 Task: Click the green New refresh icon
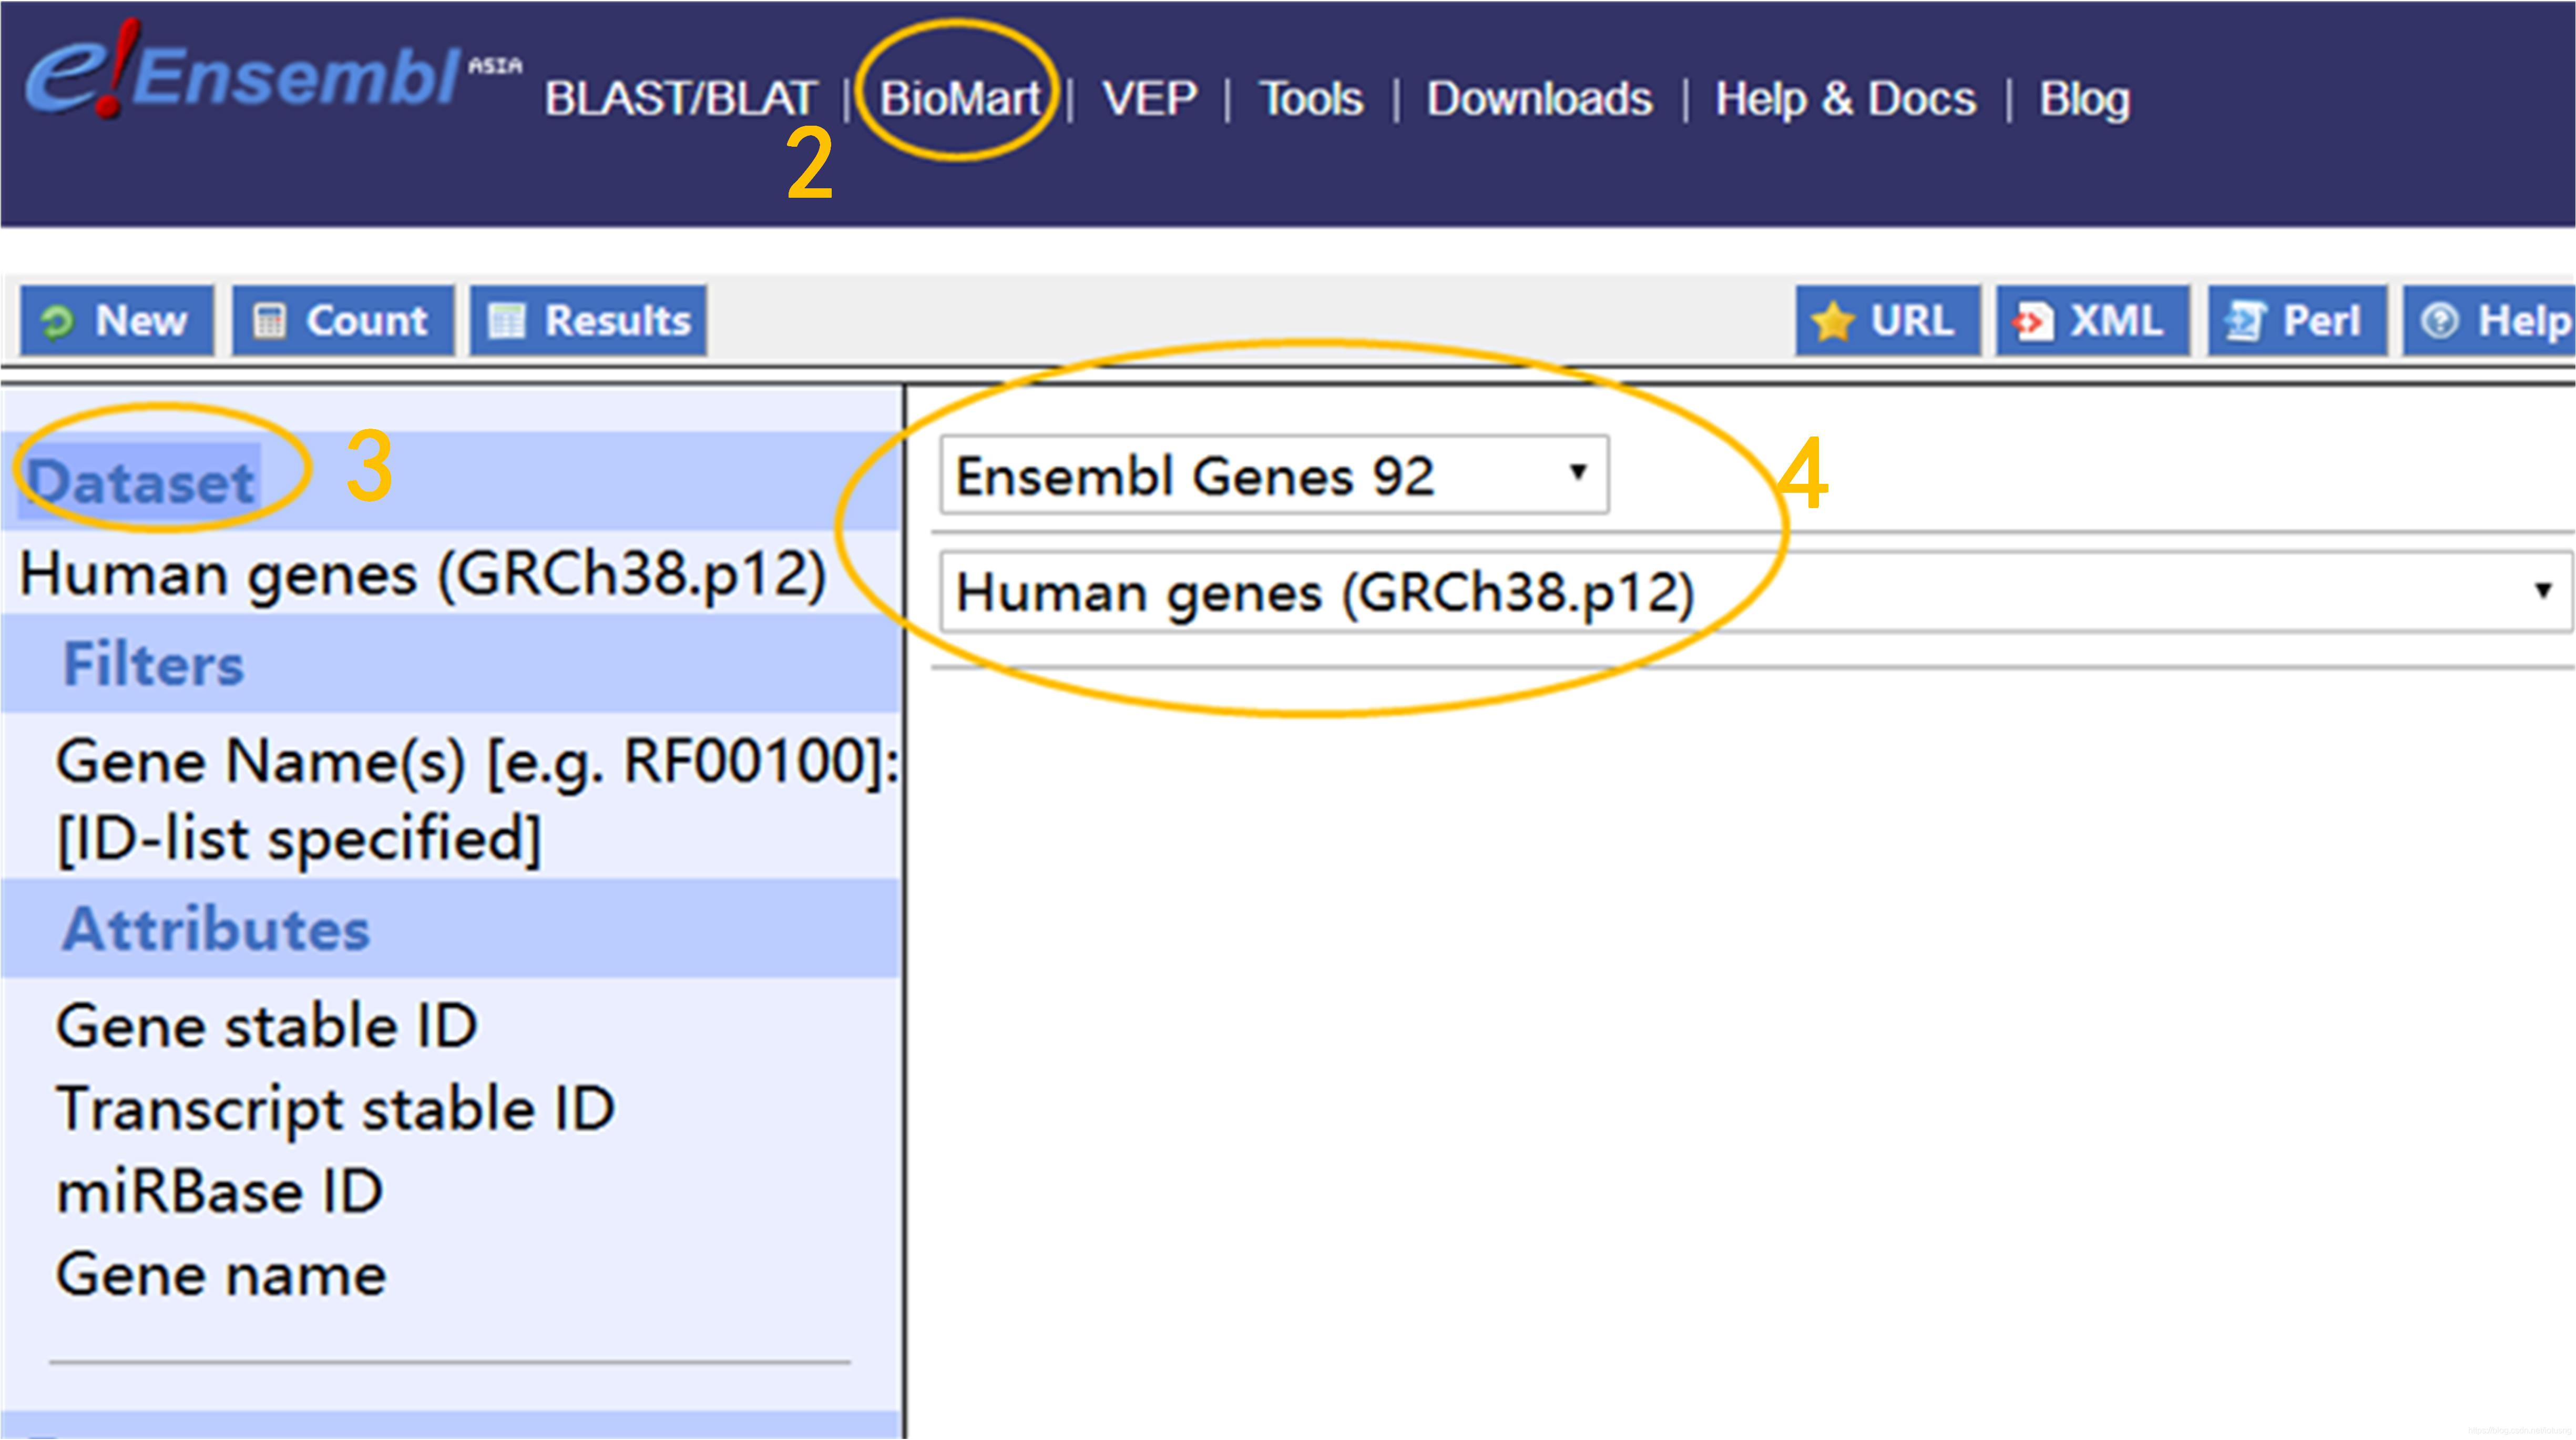click(57, 322)
